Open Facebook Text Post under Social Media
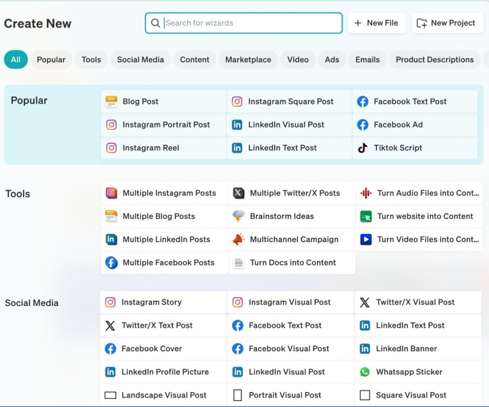 pos(291,325)
